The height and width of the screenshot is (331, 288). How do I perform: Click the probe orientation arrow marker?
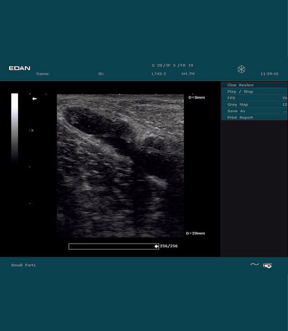tap(34, 99)
